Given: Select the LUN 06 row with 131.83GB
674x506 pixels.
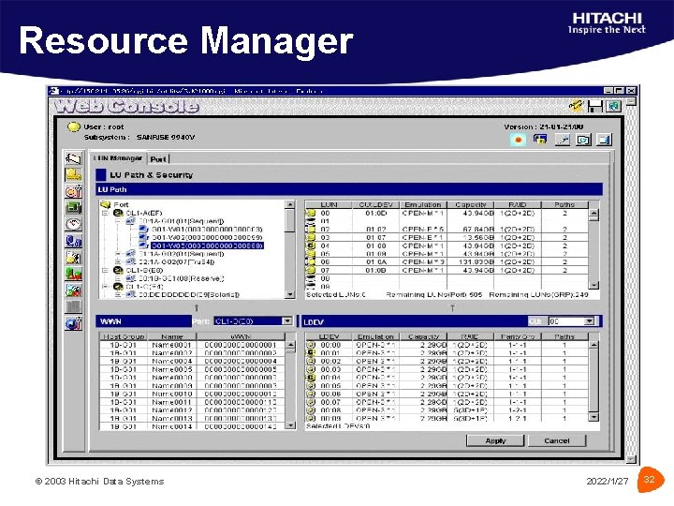Looking at the screenshot, I should click(447, 262).
